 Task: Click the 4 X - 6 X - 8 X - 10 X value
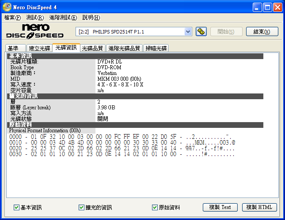[120, 85]
